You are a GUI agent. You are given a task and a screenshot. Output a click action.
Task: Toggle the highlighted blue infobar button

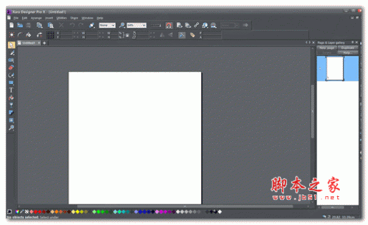(x=182, y=35)
